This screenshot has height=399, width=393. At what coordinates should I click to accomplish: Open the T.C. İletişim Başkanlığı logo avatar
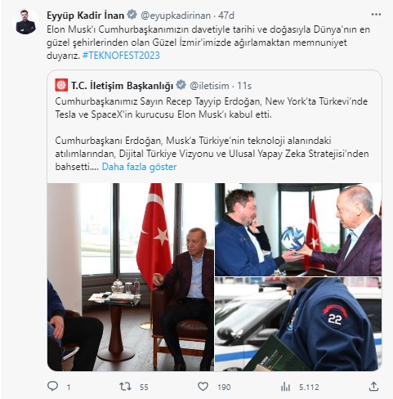61,85
